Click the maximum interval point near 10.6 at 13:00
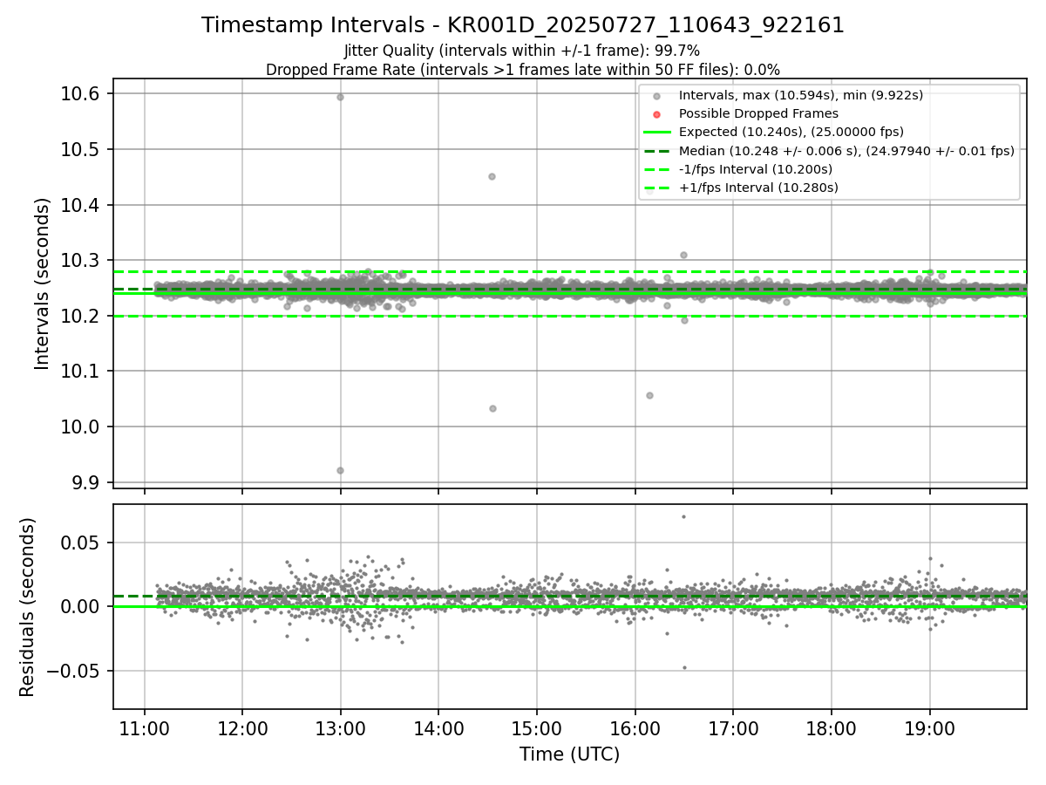This screenshot has width=1046, height=785. point(340,97)
